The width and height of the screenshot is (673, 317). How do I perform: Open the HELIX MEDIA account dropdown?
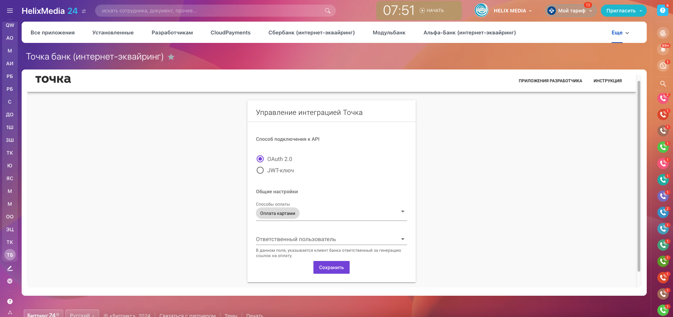513,11
